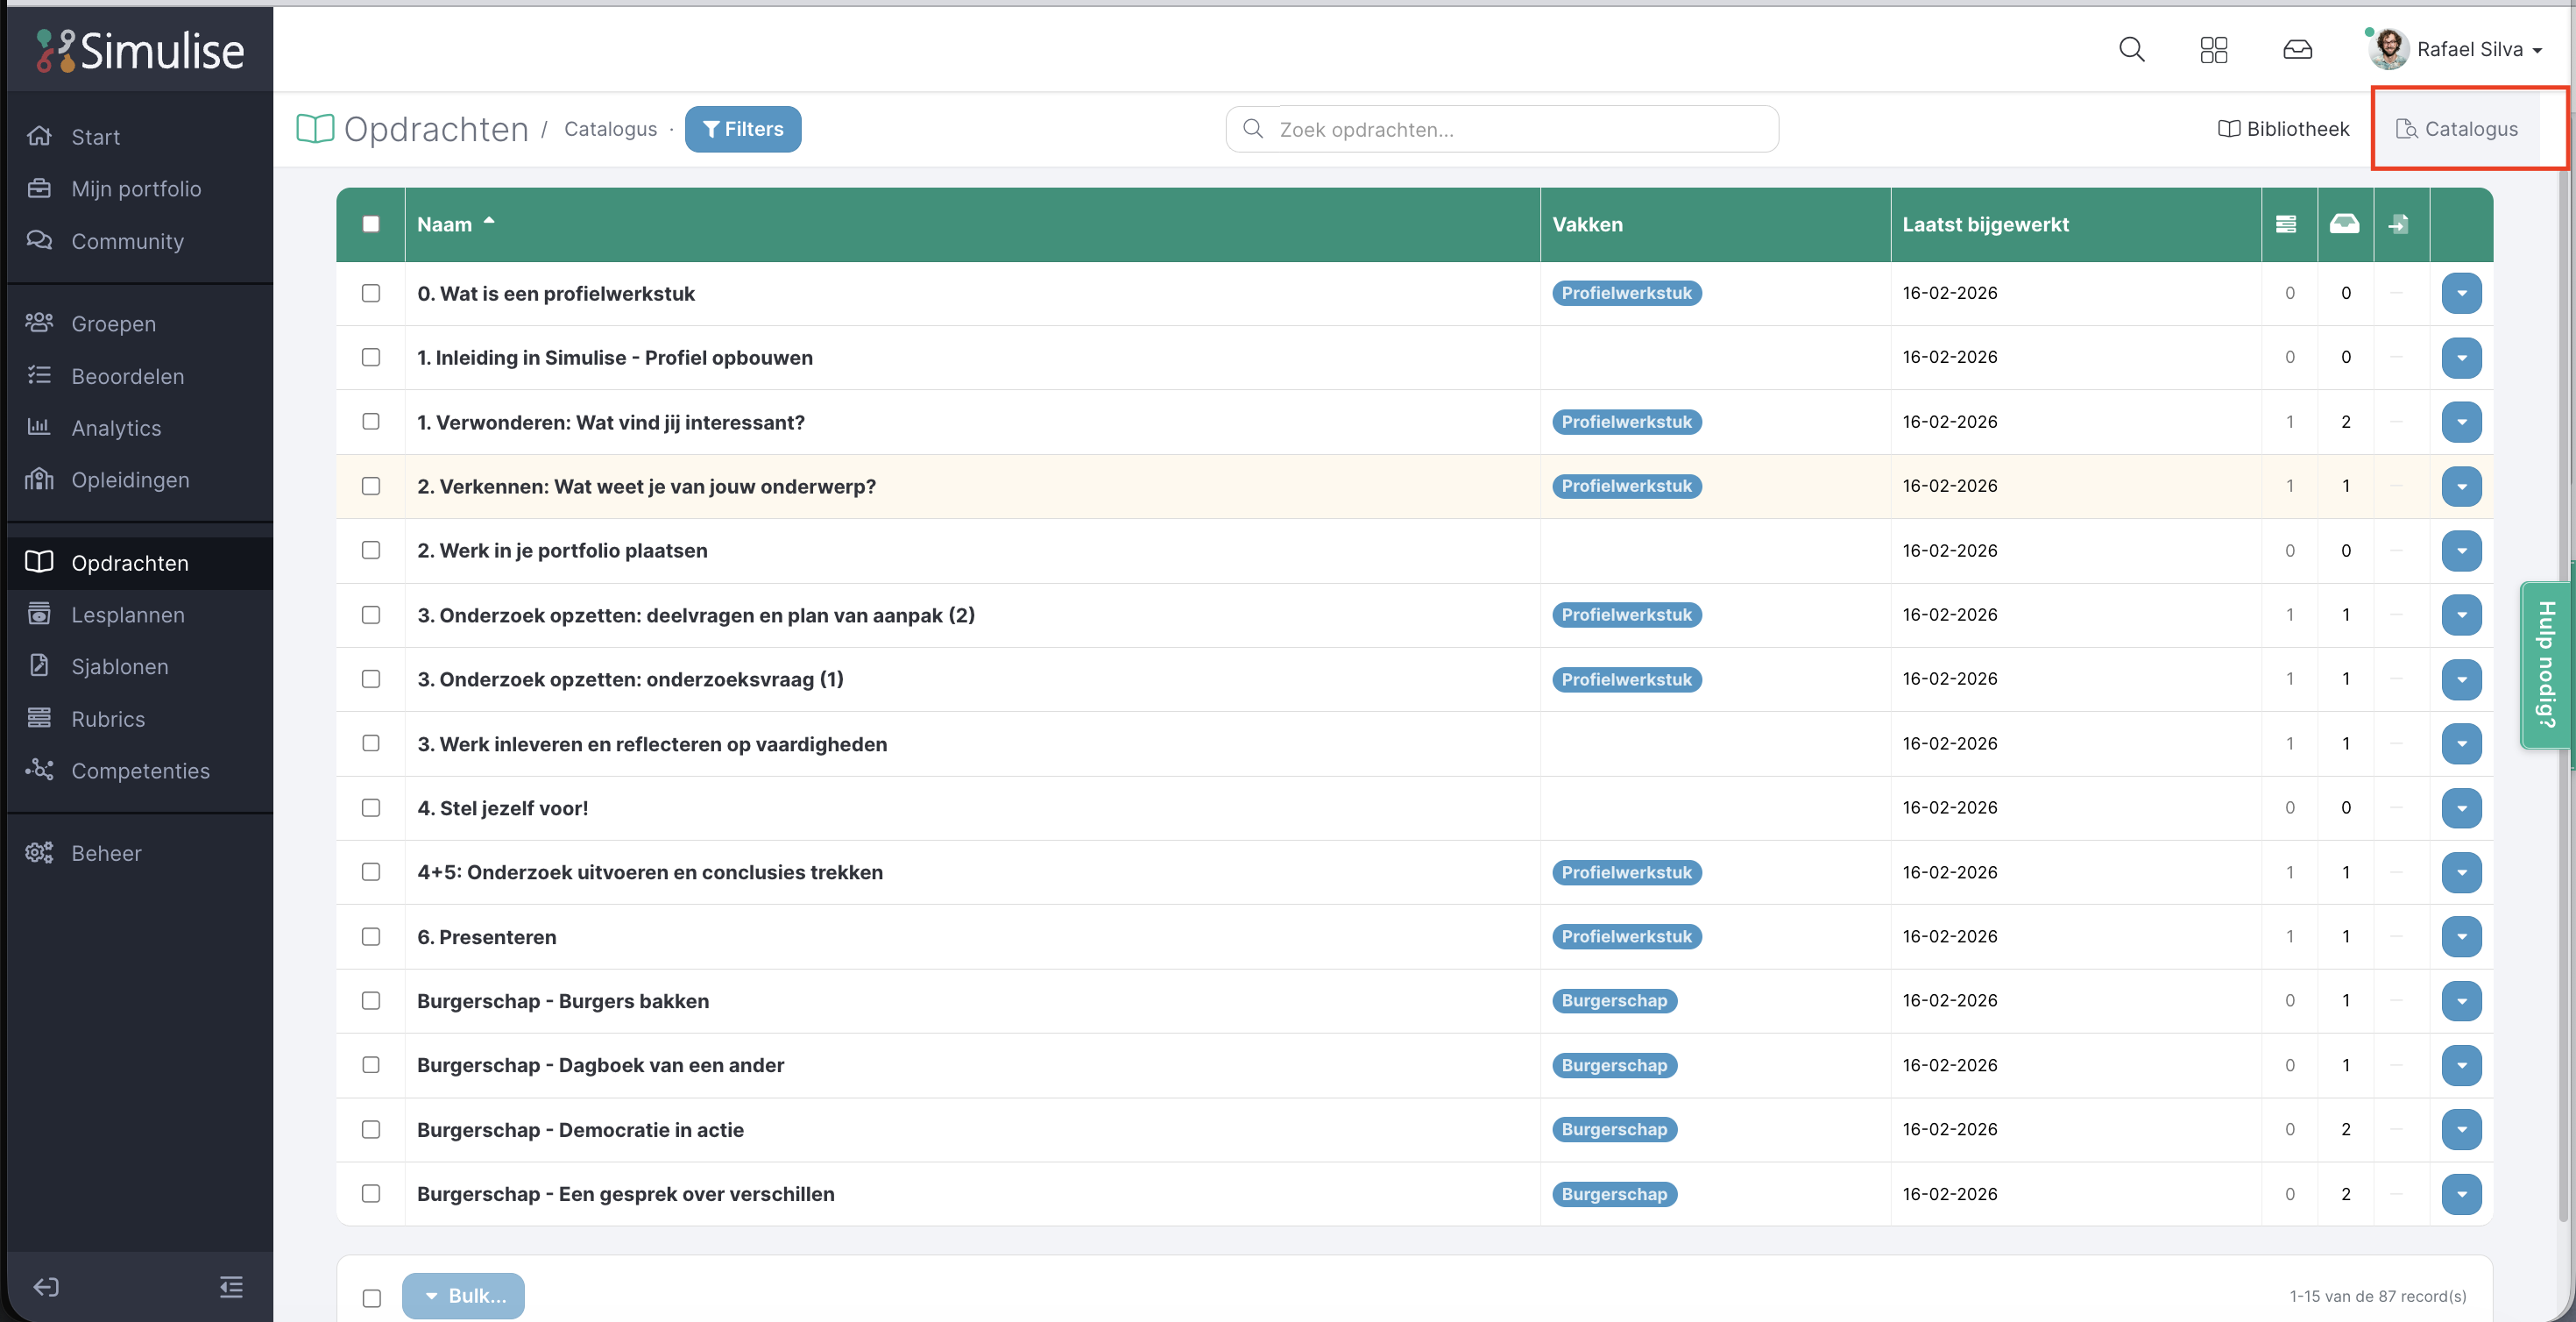
Task: Select checkbox for 'Burgerschap - Burgers bakken'
Action: point(371,1001)
